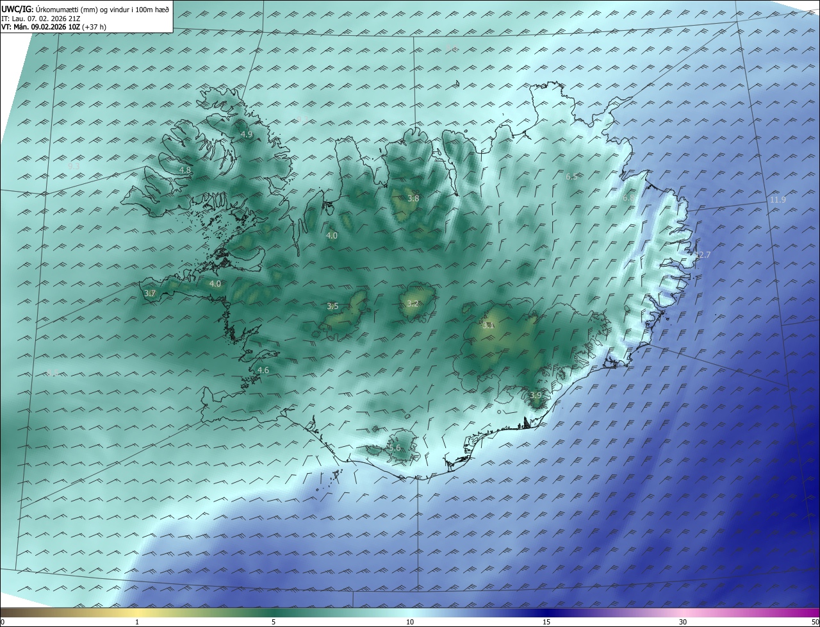This screenshot has width=820, height=627.
Task: Select the 11.9 value label
Action: pos(778,200)
